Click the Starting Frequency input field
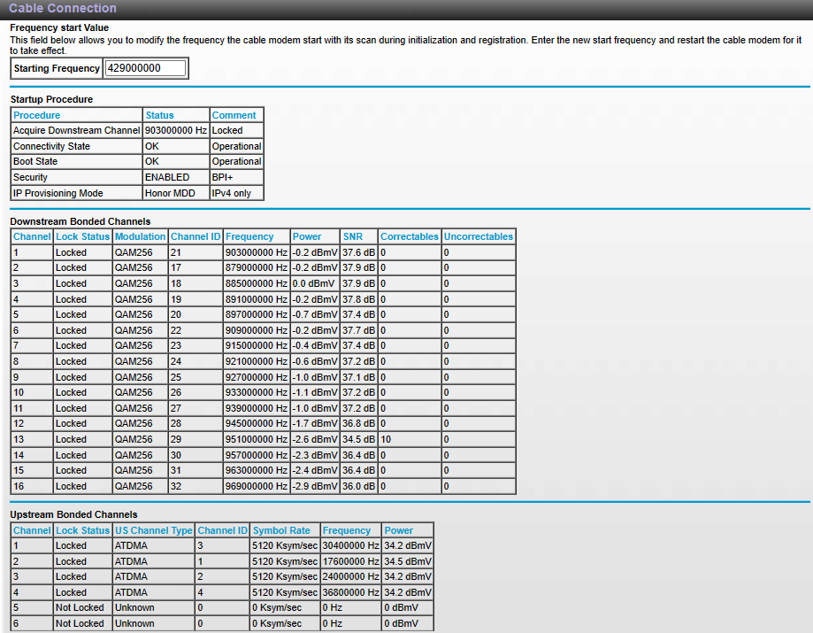Screen dimensions: 813x633 145,68
